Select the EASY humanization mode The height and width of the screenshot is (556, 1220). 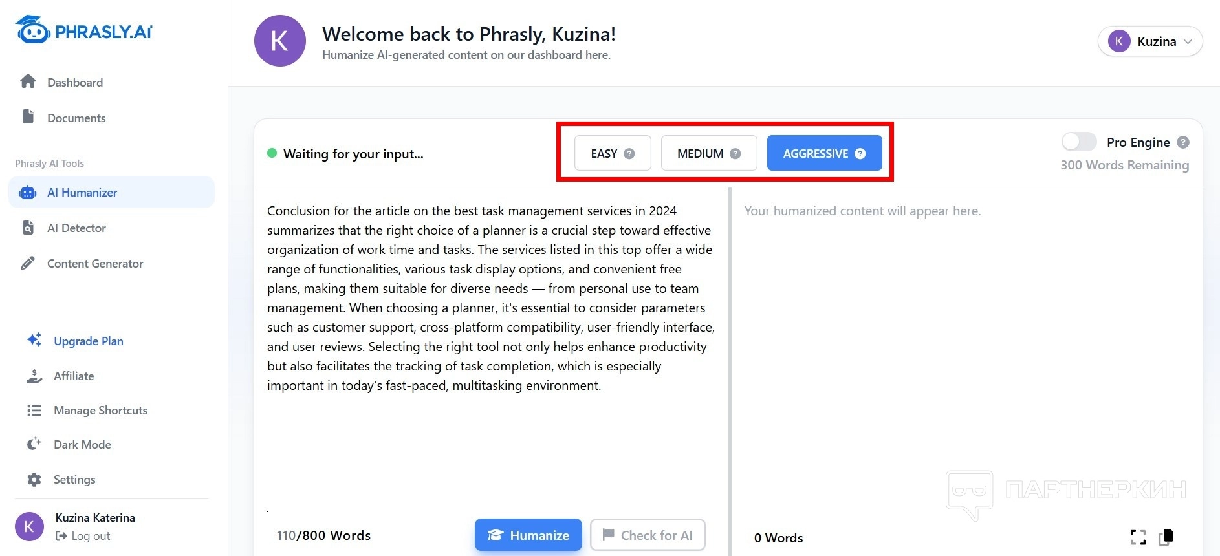[604, 154]
